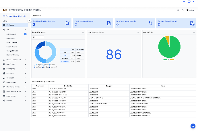Image resolution: width=198 pixels, height=131 pixels.
Task: Click the Pending Change Material pencil icon
Action: click(150, 23)
